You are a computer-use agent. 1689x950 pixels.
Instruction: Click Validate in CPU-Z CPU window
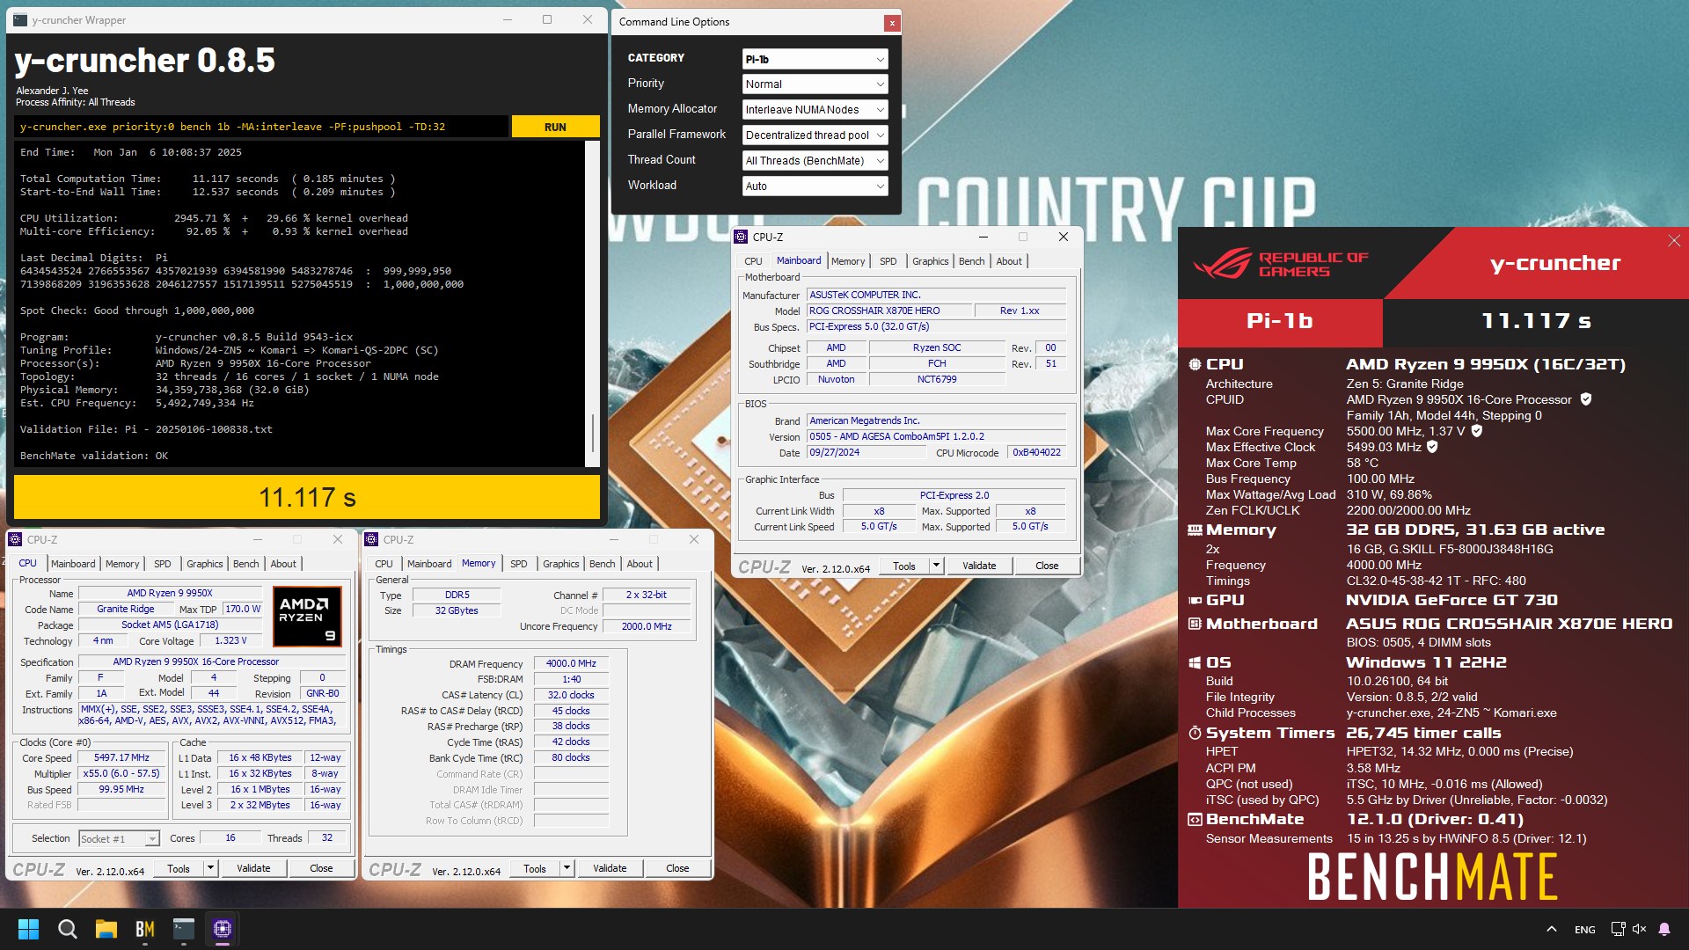(x=253, y=868)
